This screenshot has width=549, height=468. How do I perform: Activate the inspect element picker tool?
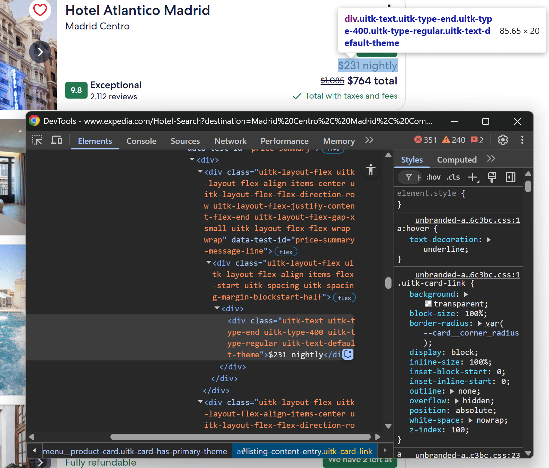(37, 140)
